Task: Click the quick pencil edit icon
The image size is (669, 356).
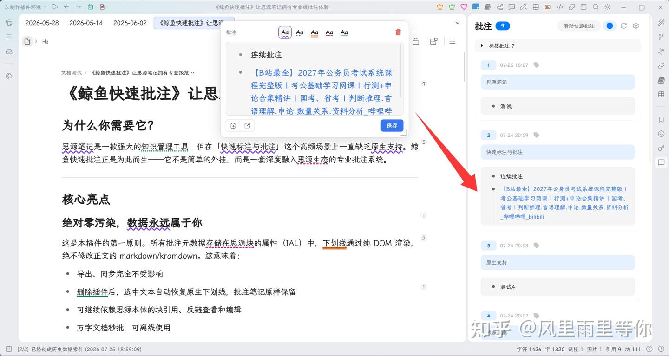Action: (524, 7)
